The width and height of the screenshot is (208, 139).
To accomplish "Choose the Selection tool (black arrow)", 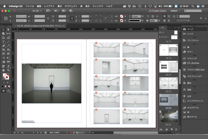I will pos(3,30).
